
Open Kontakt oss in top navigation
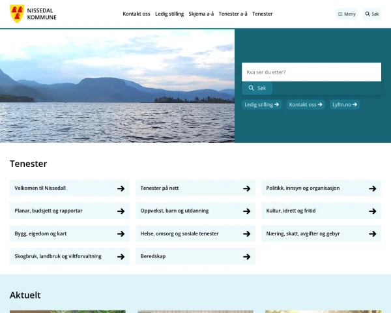[x=136, y=14]
